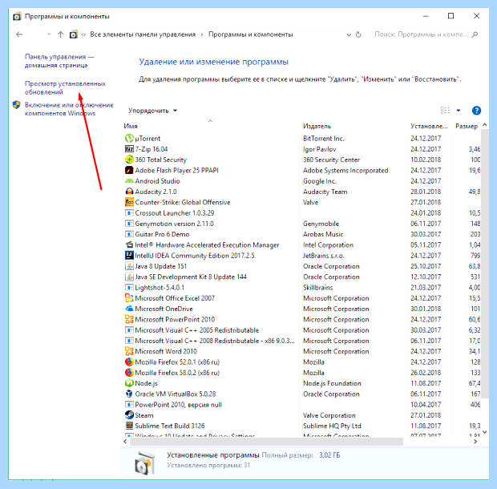497x489 pixels.
Task: Select Guitar Pro 6 Demo row
Action: tap(302, 234)
